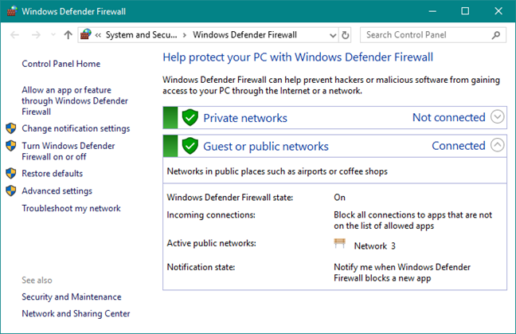Screen dimensions: 516x334
Task: Select Windows Defender Firewall state label
Action: click(229, 198)
